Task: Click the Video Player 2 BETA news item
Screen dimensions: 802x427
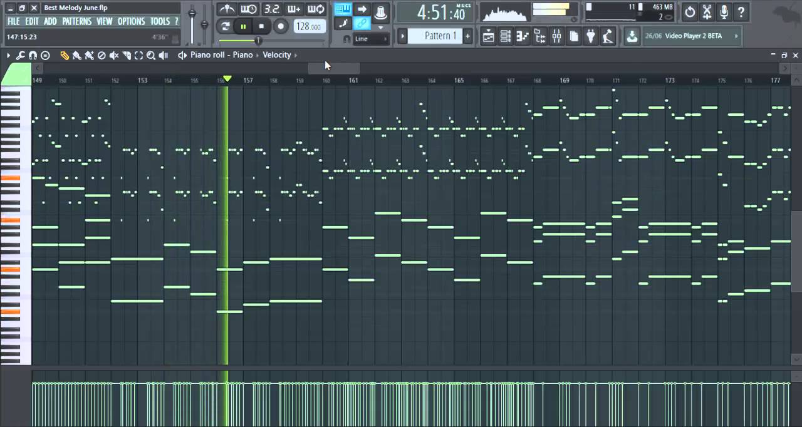Action: (x=694, y=36)
